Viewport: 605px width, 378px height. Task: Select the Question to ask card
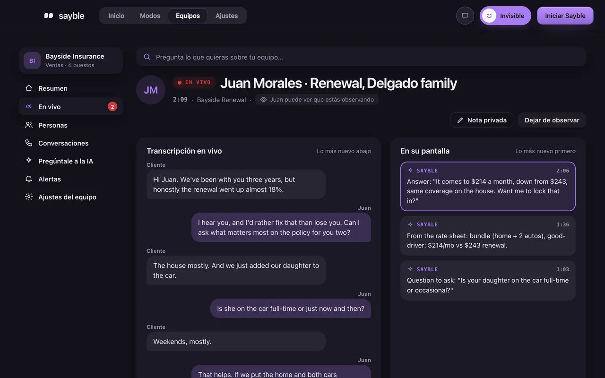coord(488,281)
